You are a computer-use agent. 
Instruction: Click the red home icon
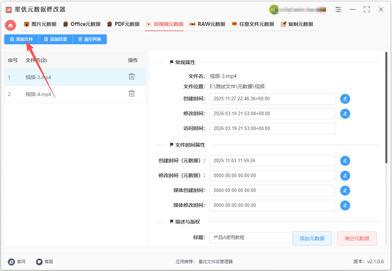[11, 25]
